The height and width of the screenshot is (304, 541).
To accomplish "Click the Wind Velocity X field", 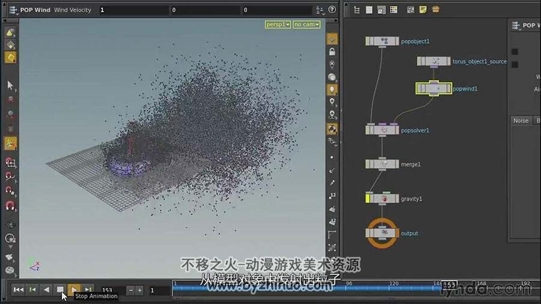I will (133, 10).
